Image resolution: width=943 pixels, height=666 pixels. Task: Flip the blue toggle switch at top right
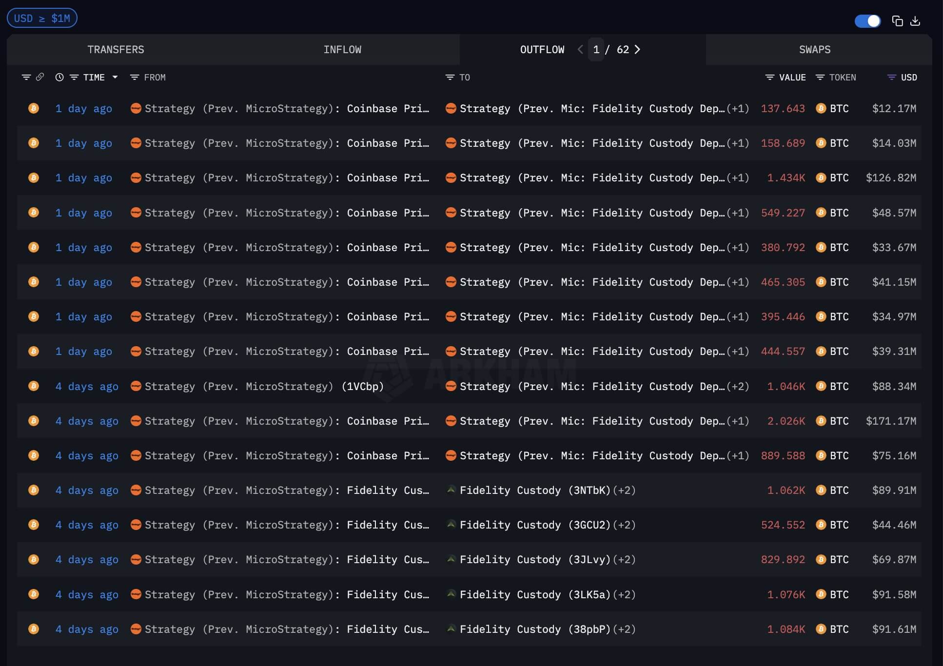pos(867,21)
